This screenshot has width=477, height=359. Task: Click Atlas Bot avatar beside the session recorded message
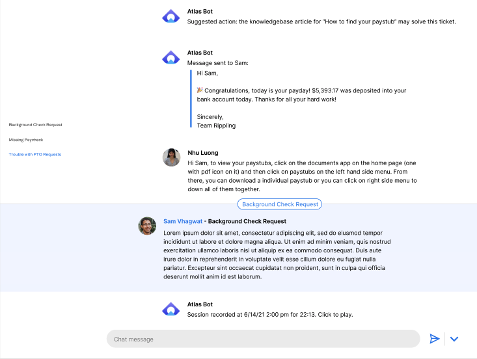170,310
